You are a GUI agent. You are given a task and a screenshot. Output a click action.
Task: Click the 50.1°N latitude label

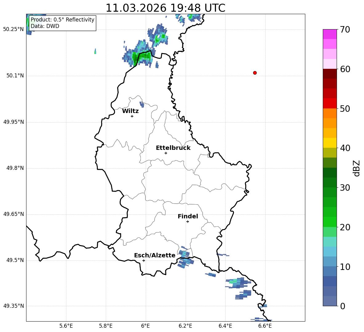point(15,76)
